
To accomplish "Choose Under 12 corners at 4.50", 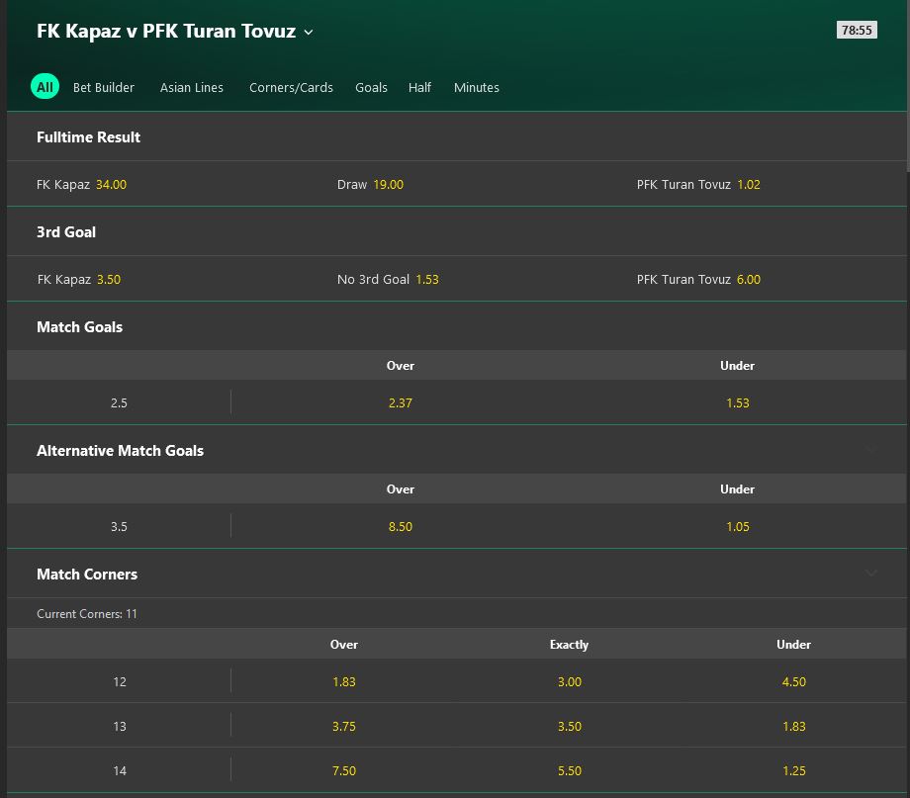I will (x=794, y=682).
